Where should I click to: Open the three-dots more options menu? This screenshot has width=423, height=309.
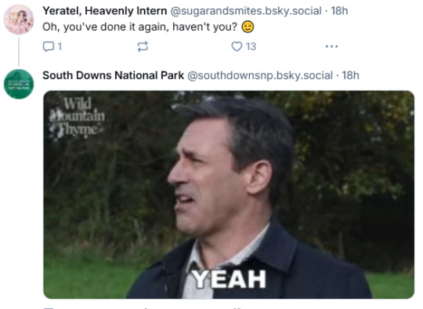[x=331, y=46]
